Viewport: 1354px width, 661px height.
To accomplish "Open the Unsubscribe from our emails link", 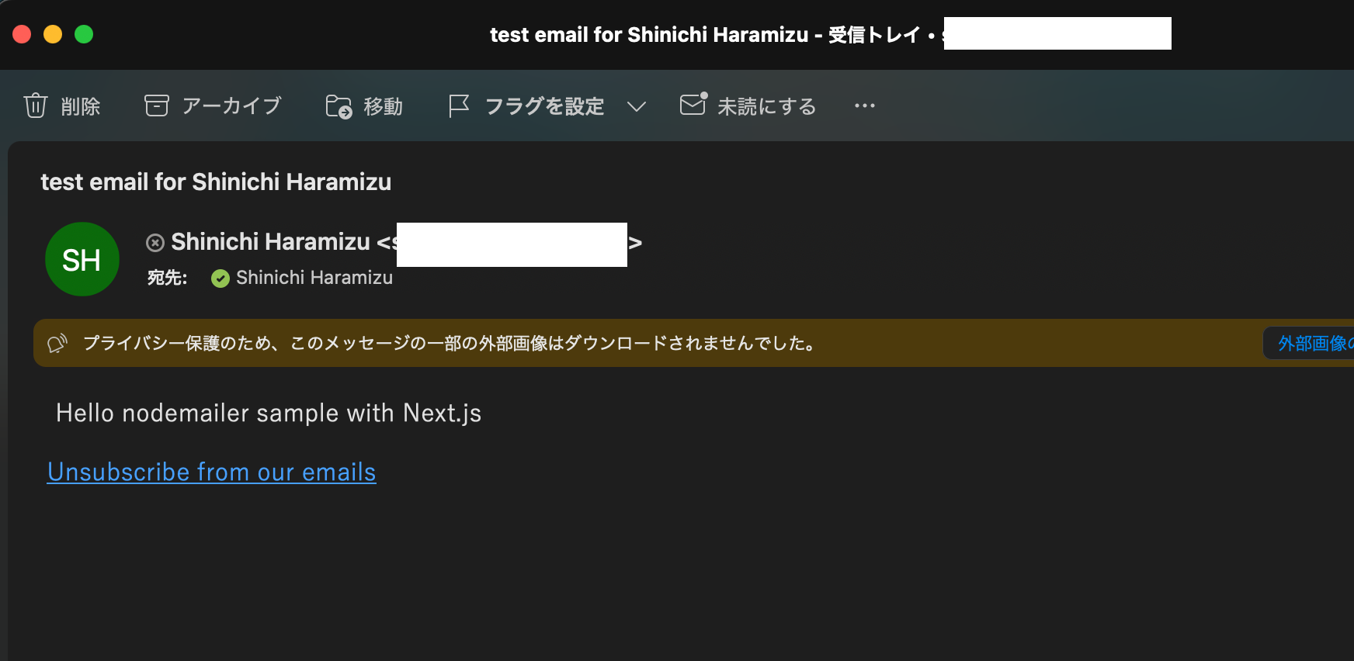I will [x=212, y=472].
